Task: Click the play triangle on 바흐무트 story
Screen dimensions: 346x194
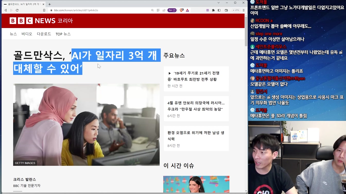Action: point(169,73)
